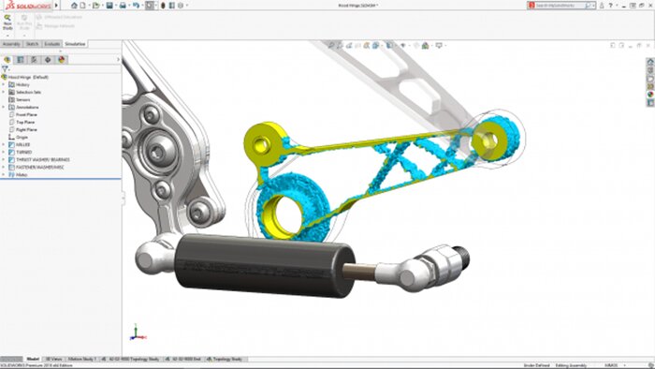Expand the panel flyout chevron arrow
The image size is (655, 369).
click(x=118, y=60)
